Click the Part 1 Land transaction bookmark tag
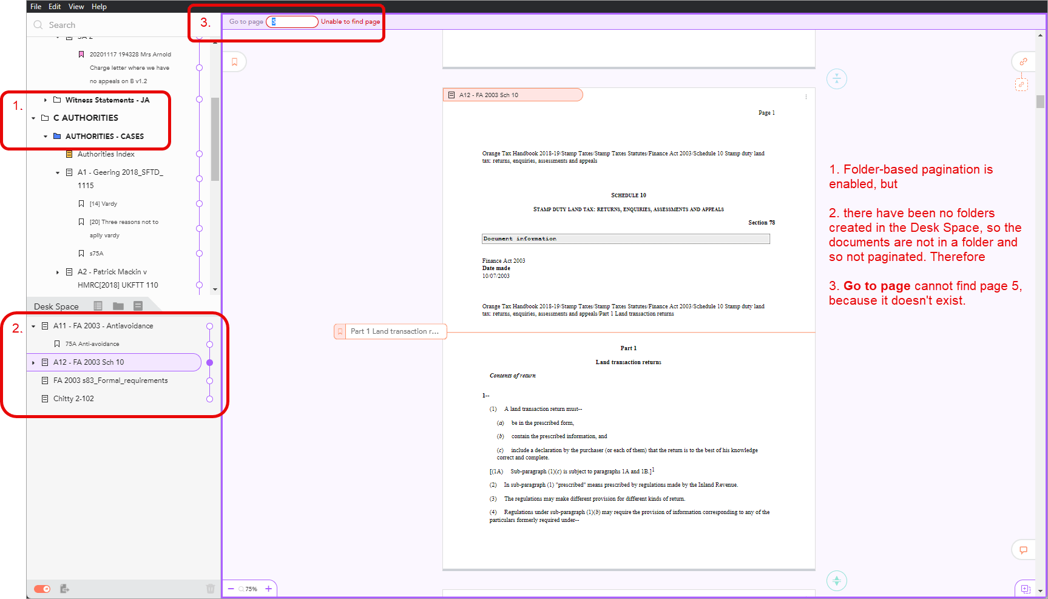 point(390,331)
